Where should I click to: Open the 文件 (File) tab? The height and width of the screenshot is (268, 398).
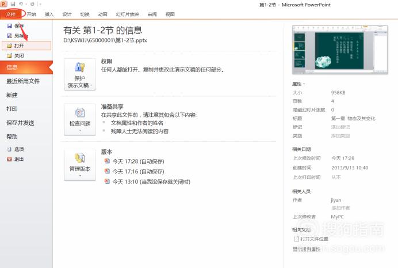[11, 14]
